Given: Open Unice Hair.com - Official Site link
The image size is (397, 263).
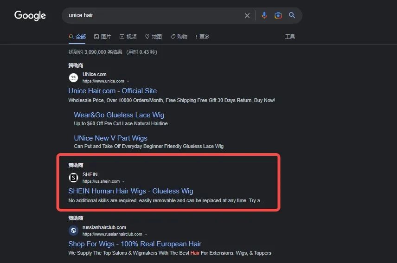Looking at the screenshot, I should click(x=112, y=91).
